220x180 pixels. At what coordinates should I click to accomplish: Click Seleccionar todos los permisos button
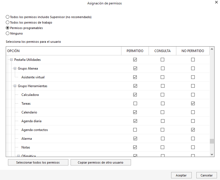(38, 162)
